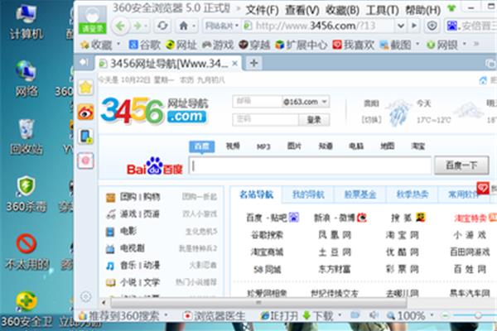Launch the 360杀毒 desktop icon
This screenshot has height=331, width=497.
tap(27, 194)
